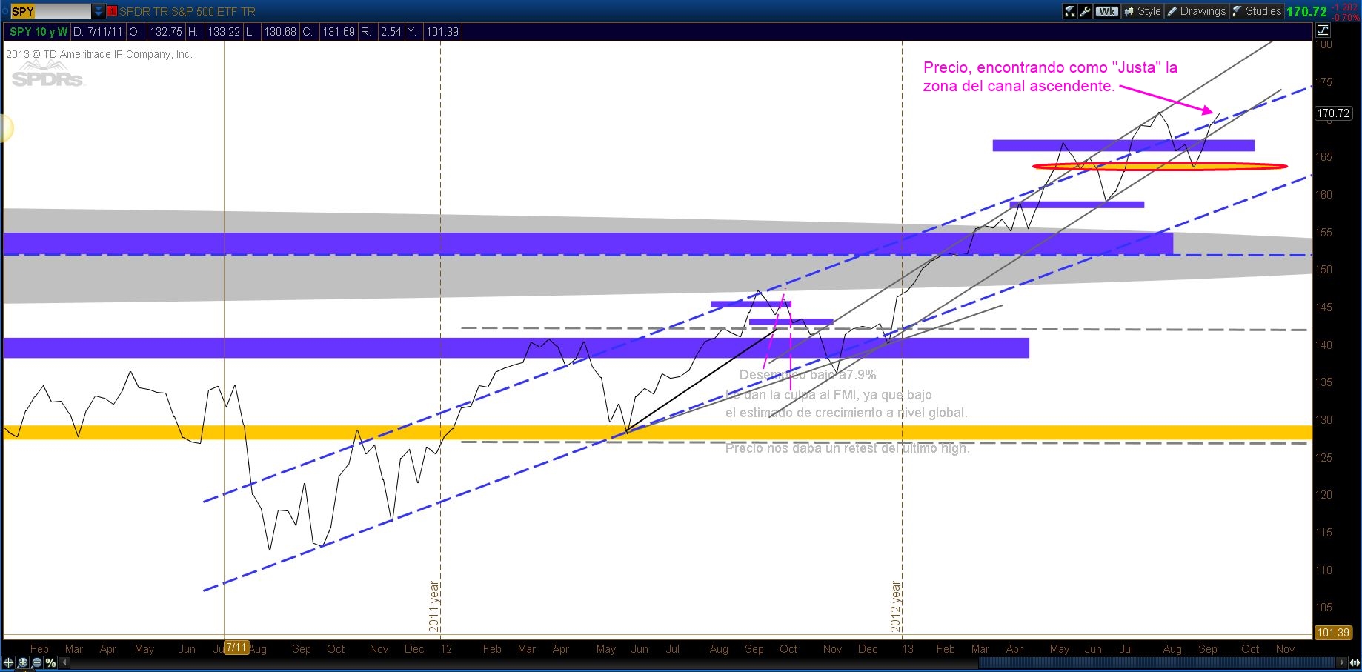This screenshot has width=1362, height=672.
Task: Click the crosshair pan tool icon
Action: point(9,662)
